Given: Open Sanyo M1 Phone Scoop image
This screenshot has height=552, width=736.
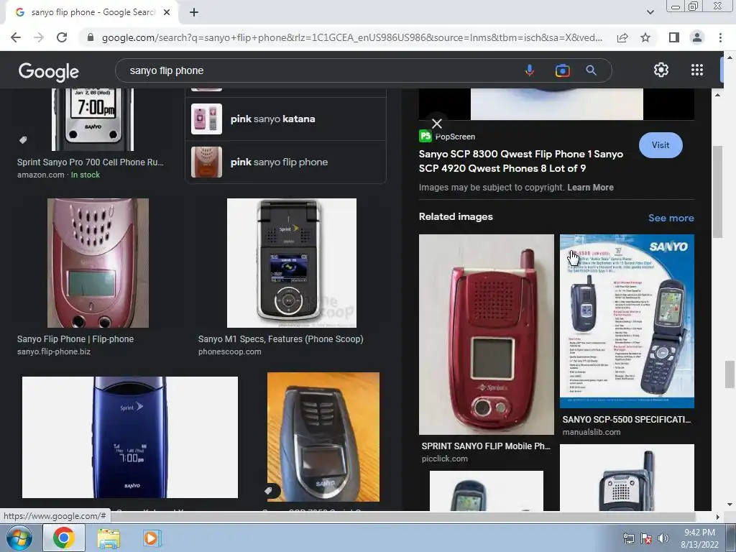Looking at the screenshot, I should 292,263.
